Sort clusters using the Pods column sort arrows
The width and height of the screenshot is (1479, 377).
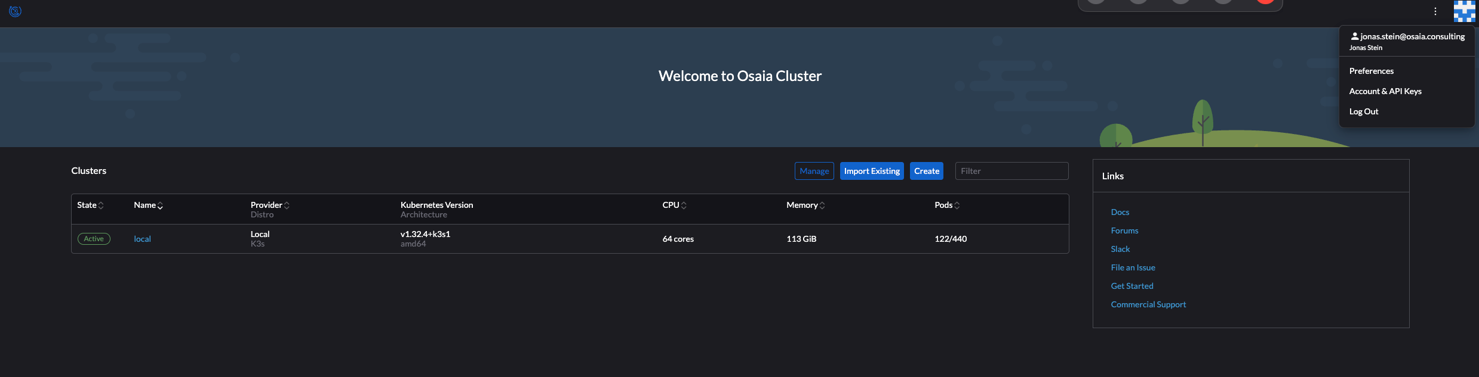point(957,205)
